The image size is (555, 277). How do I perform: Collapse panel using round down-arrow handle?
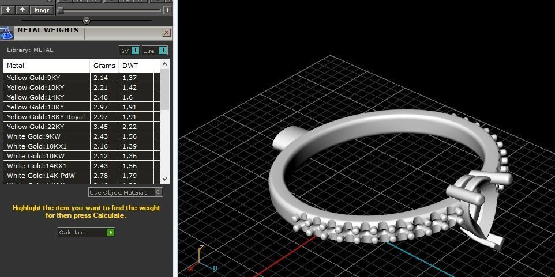[87, 21]
